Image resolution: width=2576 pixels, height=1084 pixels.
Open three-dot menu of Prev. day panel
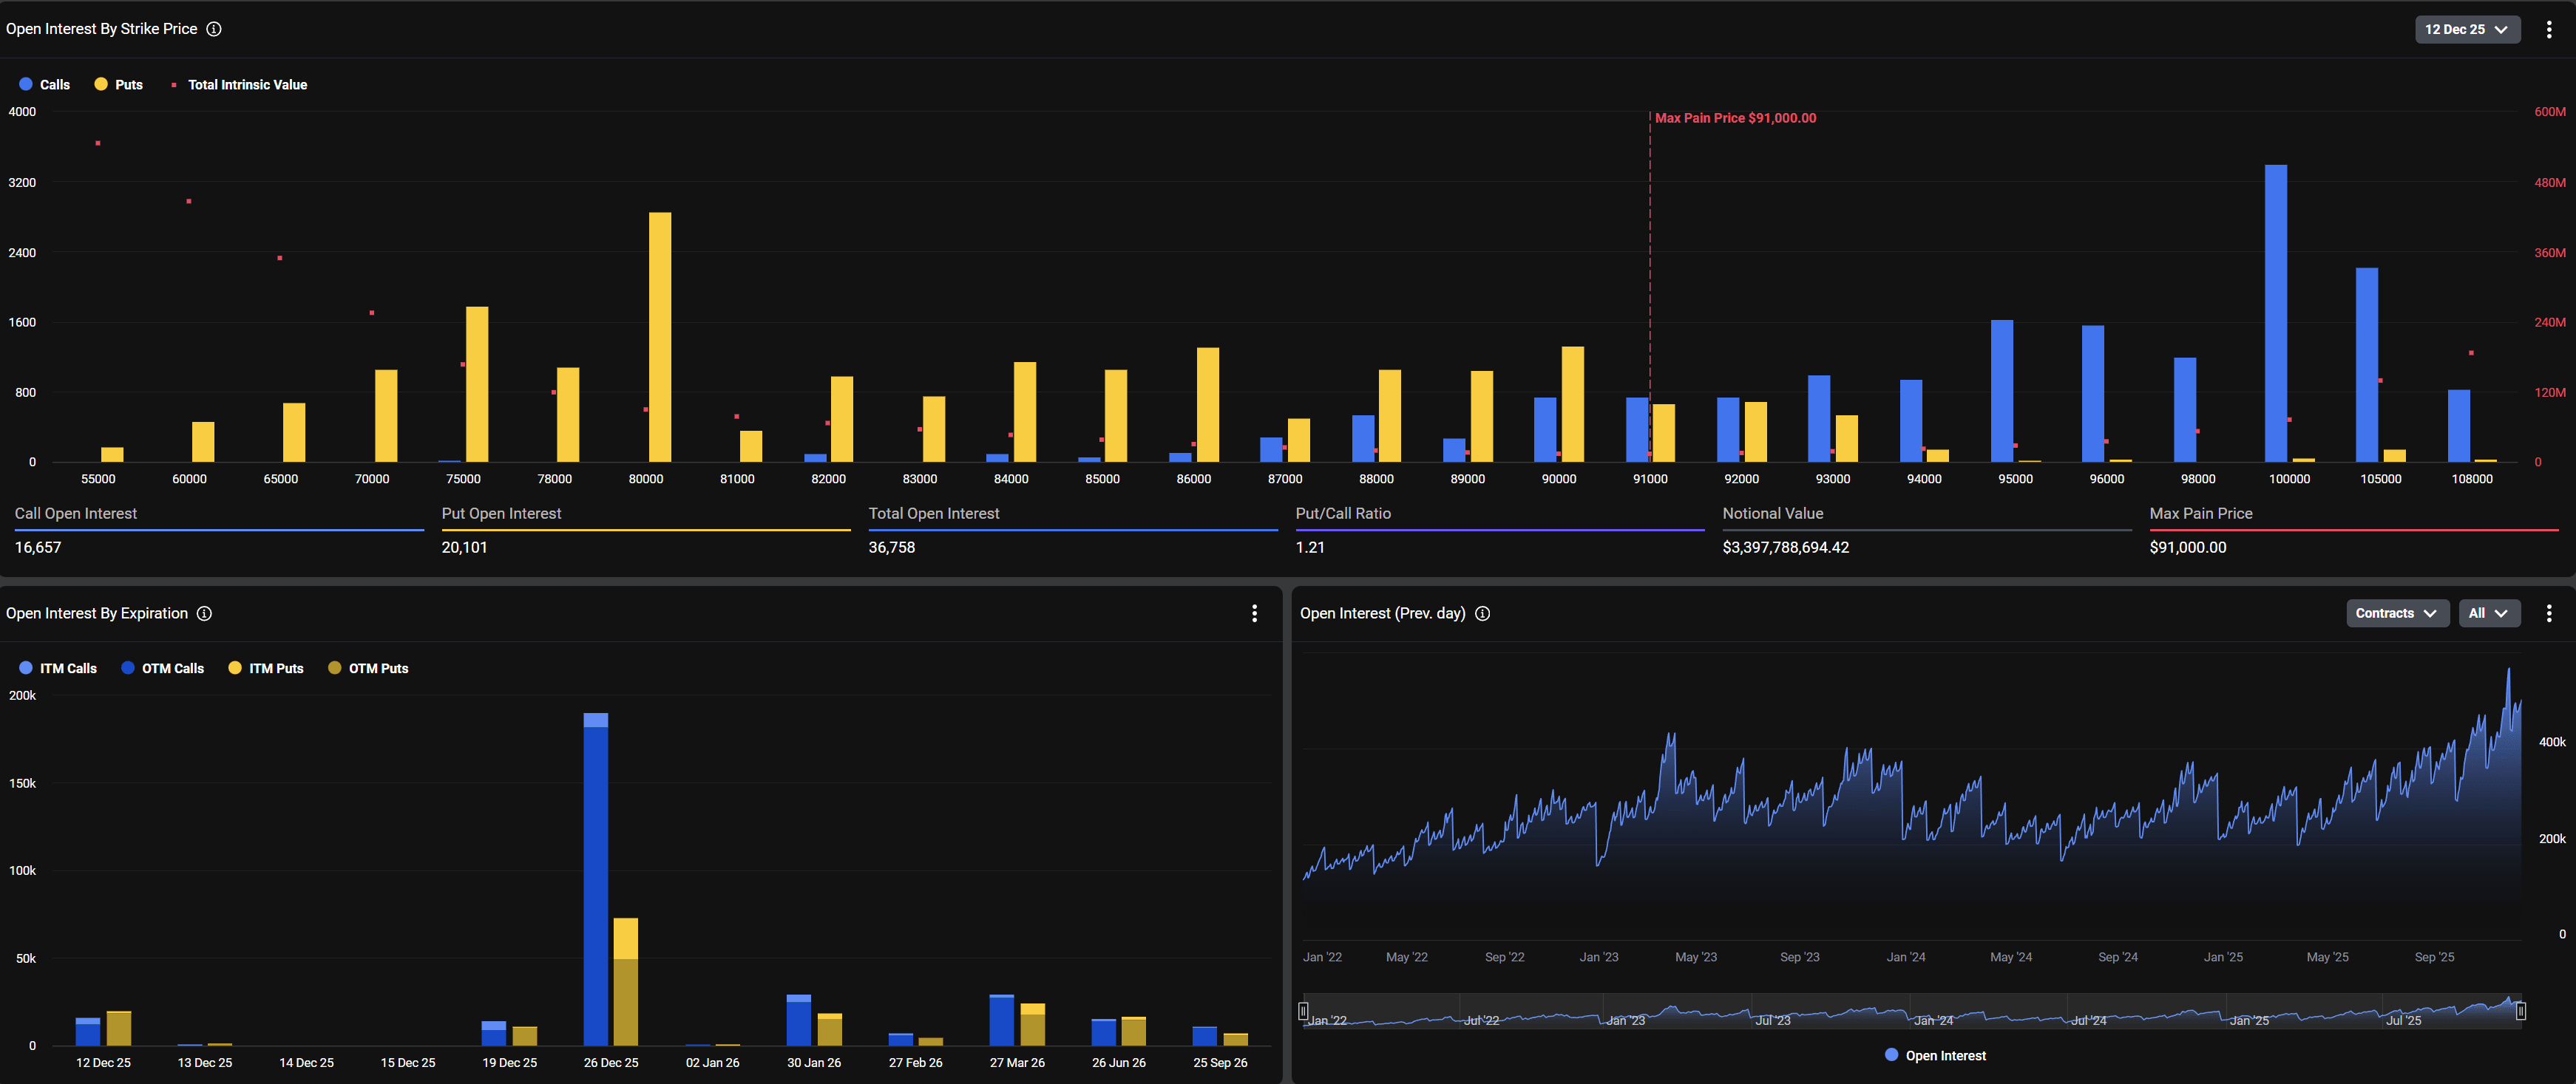2548,613
